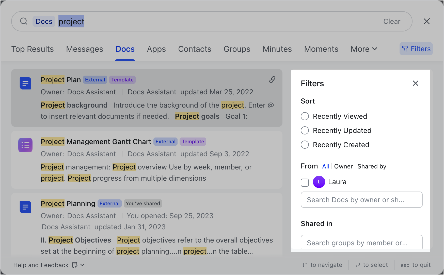Expand the More tab dropdown
The image size is (444, 275).
364,49
